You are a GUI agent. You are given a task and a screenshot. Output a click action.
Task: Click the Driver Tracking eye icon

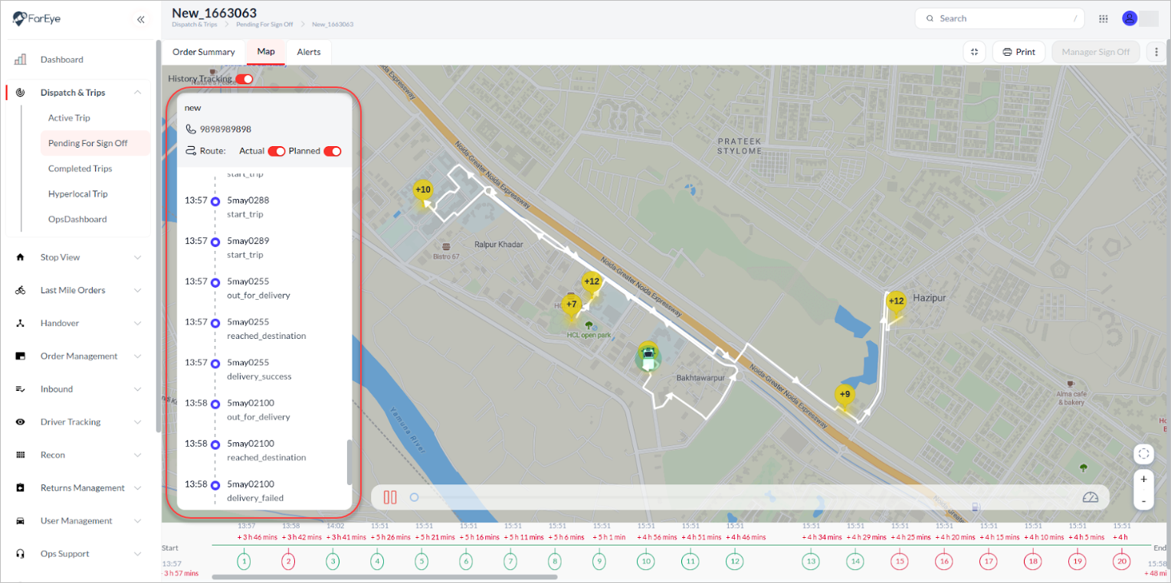(21, 422)
